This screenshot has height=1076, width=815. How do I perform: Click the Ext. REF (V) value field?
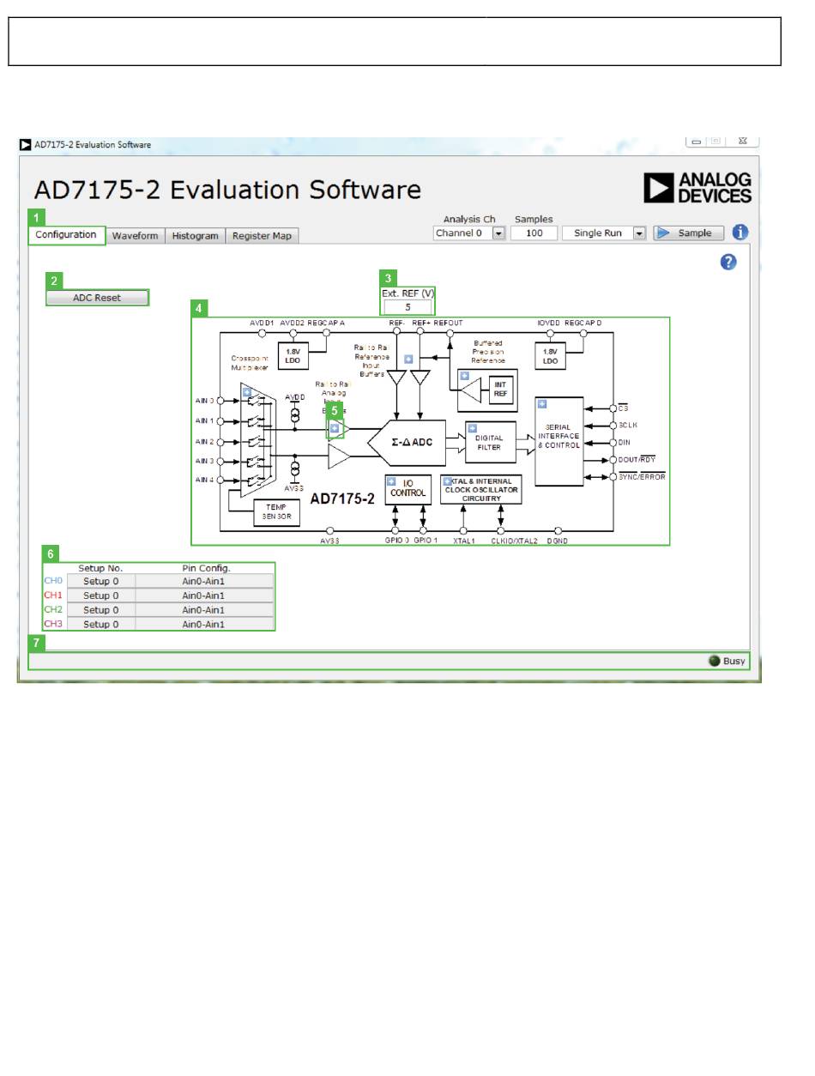click(x=408, y=307)
